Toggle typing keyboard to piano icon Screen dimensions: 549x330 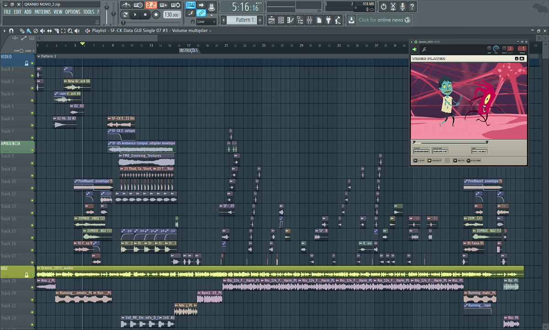(190, 5)
